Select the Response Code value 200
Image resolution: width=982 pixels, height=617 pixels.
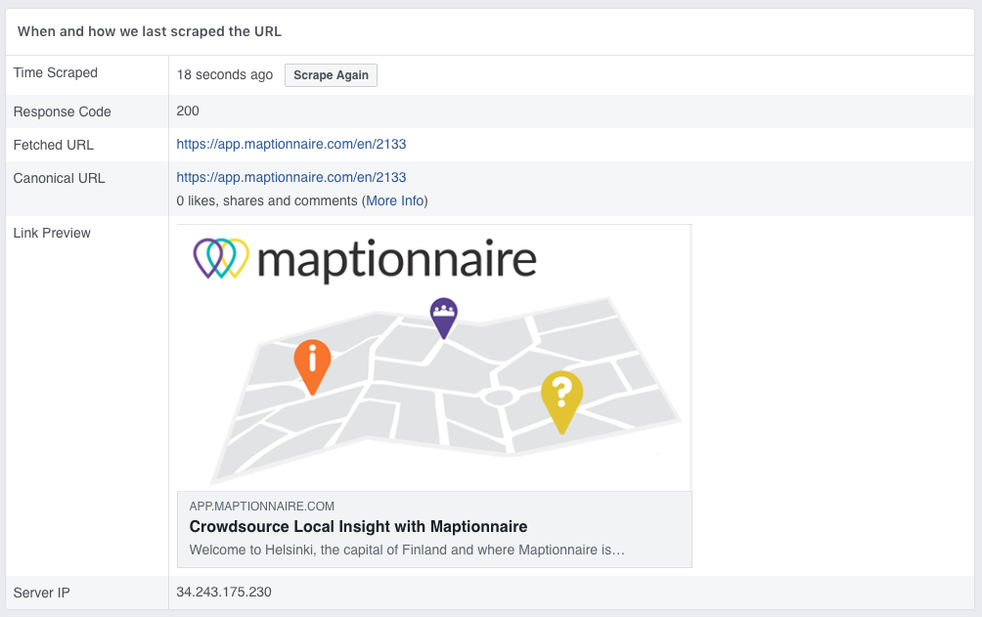click(188, 110)
